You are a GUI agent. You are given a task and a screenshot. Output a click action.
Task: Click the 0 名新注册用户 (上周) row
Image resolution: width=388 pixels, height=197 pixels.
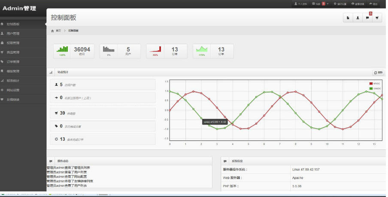pos(103,98)
